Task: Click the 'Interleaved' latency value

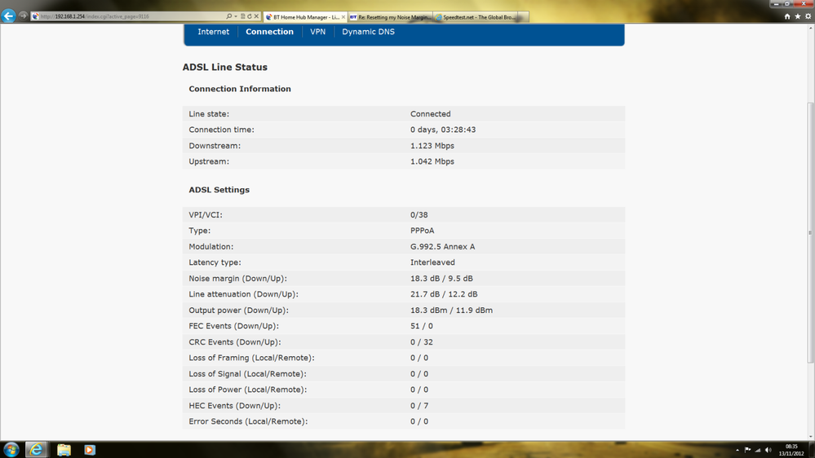Action: point(432,262)
